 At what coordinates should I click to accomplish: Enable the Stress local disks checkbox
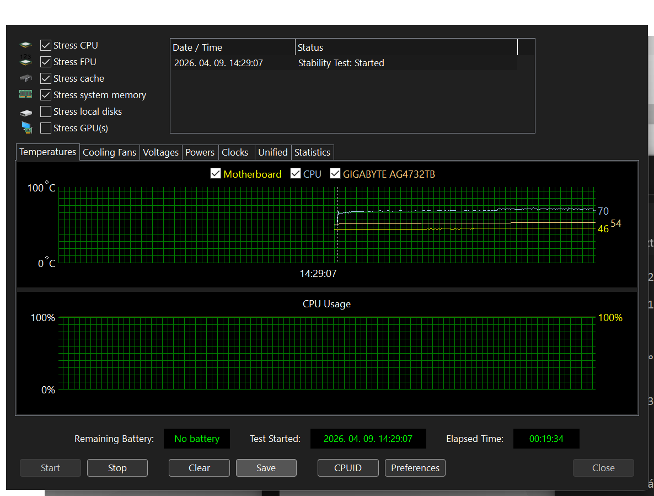pos(46,111)
